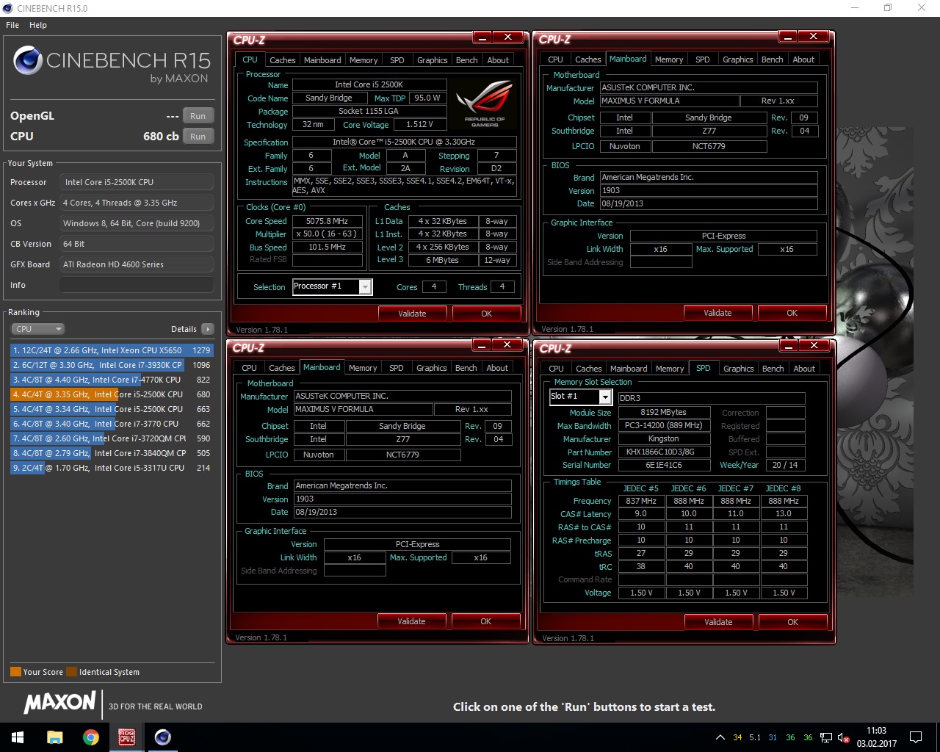Click Validate in the SPD window
Screen dimensions: 940x752
coord(718,622)
